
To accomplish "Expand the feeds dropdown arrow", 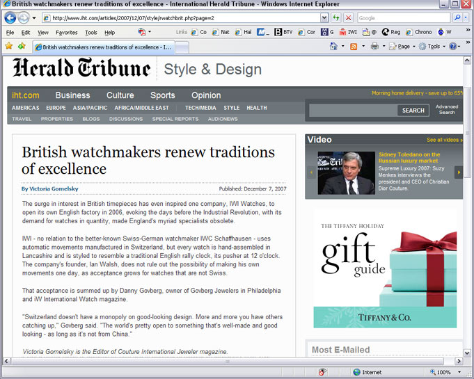I will tap(363, 47).
